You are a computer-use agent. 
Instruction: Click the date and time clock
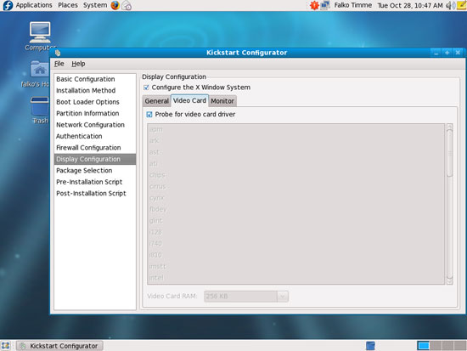coord(410,5)
